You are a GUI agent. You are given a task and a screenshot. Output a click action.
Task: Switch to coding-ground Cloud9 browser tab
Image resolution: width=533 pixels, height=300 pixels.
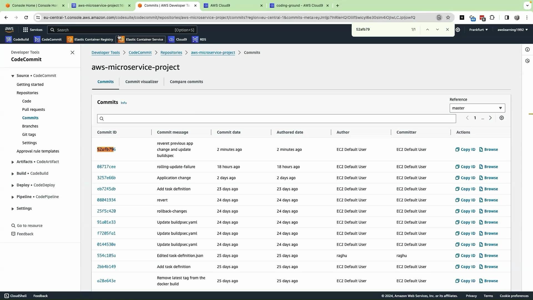[299, 6]
